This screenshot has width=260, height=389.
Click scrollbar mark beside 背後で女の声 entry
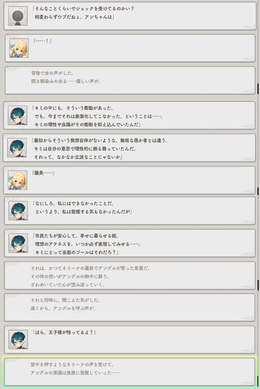[258, 89]
